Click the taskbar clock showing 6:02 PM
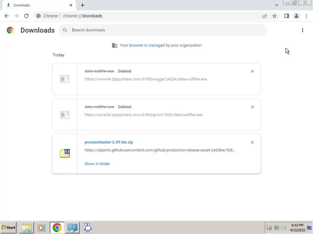The width and height of the screenshot is (313, 234). tap(297, 227)
